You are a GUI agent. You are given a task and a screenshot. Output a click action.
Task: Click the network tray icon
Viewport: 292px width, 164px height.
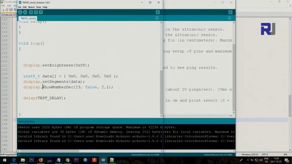click(256, 160)
